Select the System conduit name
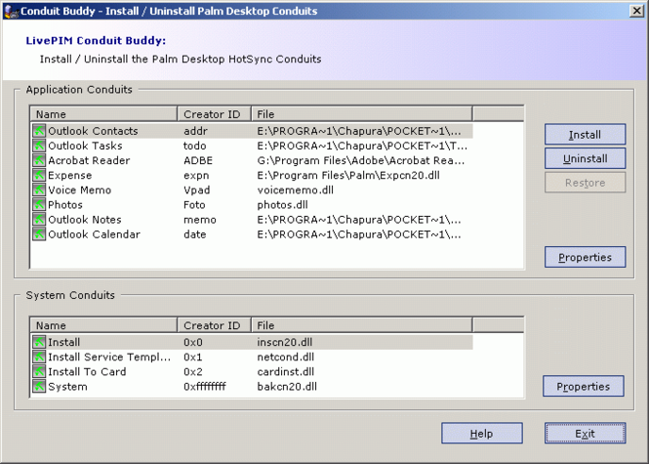This screenshot has height=464, width=649. (67, 387)
